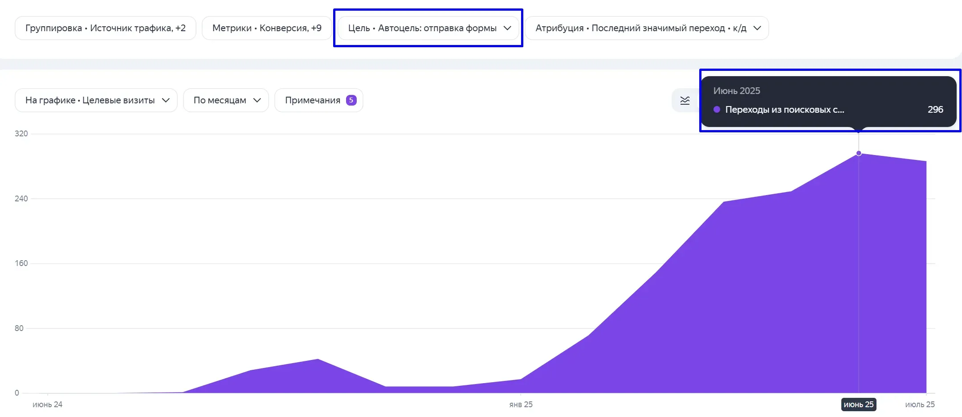
Task: Open Примечания notes button
Action: pyautogui.click(x=319, y=100)
